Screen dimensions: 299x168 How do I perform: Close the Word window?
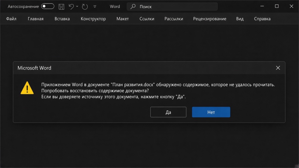point(291,6)
